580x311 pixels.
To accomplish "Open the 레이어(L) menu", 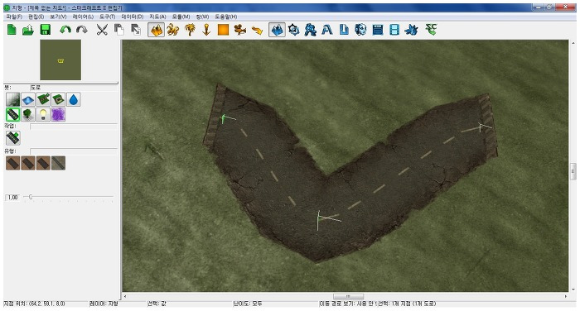I will [83, 17].
